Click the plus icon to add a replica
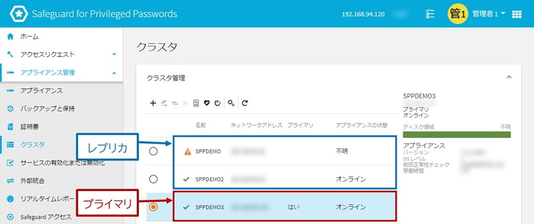The width and height of the screenshot is (534, 224). (153, 103)
